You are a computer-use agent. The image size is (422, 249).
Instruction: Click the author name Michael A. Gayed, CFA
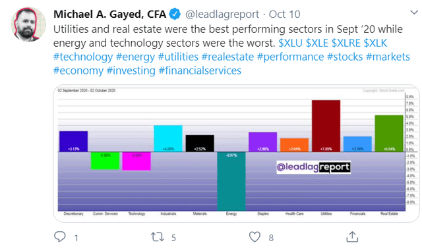(x=109, y=14)
